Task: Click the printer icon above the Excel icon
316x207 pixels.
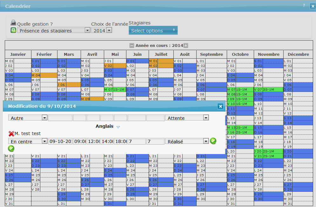Action: (13, 22)
